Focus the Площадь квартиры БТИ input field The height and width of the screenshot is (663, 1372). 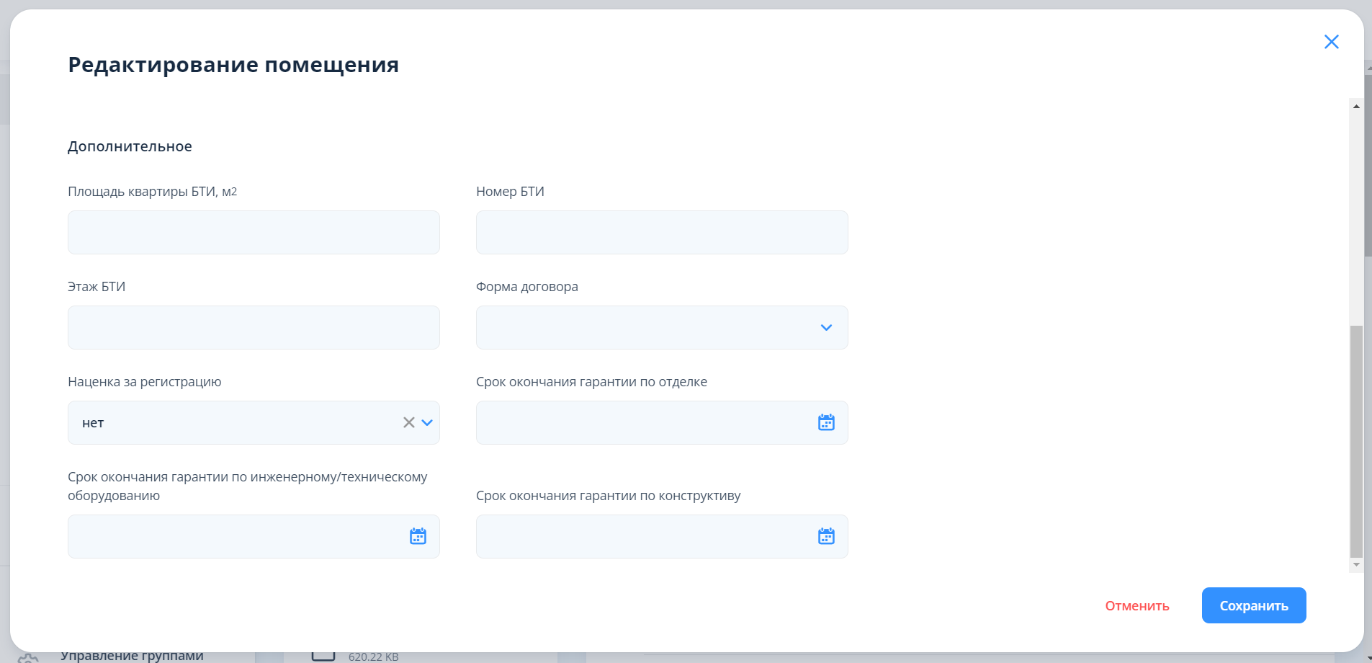[x=254, y=232]
